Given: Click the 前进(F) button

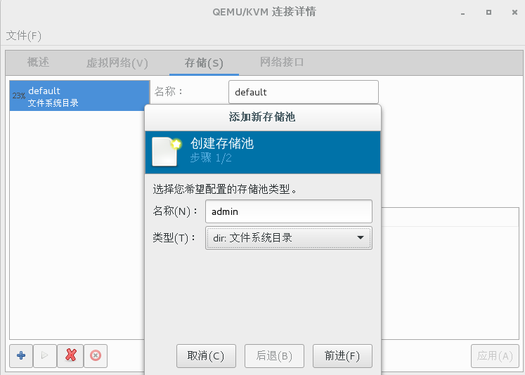Looking at the screenshot, I should [342, 356].
